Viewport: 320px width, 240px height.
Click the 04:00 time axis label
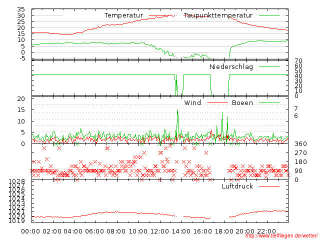click(x=73, y=231)
